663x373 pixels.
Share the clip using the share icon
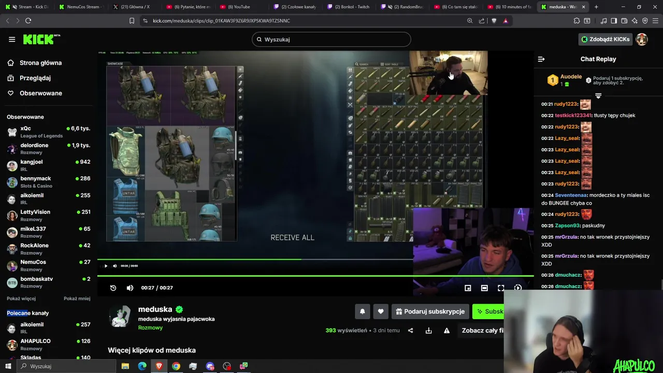411,331
